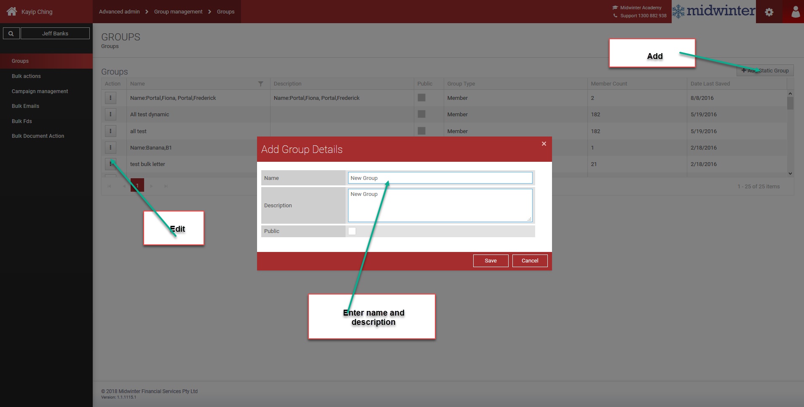804x407 pixels.
Task: Open the action menu for Name:Portal,Fiona row
Action: (110, 98)
